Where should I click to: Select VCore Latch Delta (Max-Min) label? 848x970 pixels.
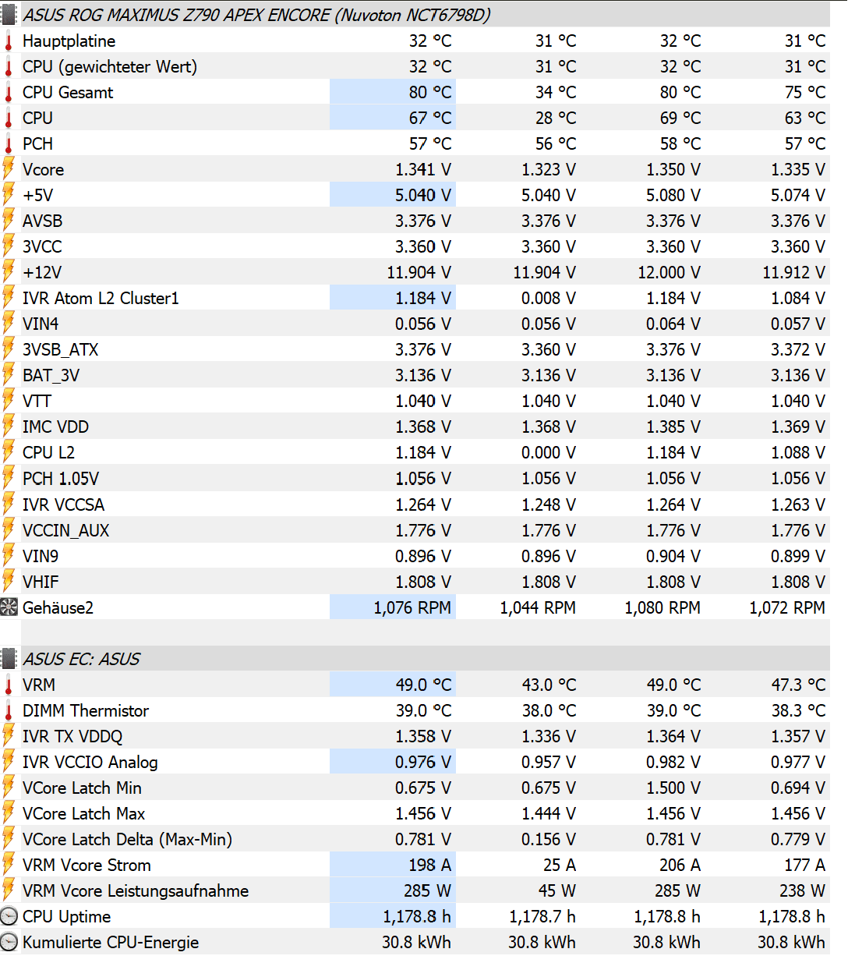pyautogui.click(x=127, y=839)
